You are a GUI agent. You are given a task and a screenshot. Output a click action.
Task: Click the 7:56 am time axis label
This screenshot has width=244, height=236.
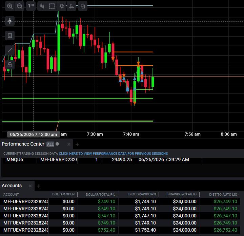click(192, 134)
